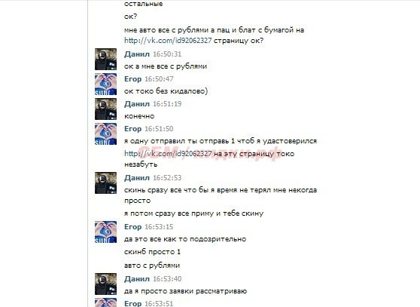Open Данил's avatar at 16:52:53

[x=106, y=183]
